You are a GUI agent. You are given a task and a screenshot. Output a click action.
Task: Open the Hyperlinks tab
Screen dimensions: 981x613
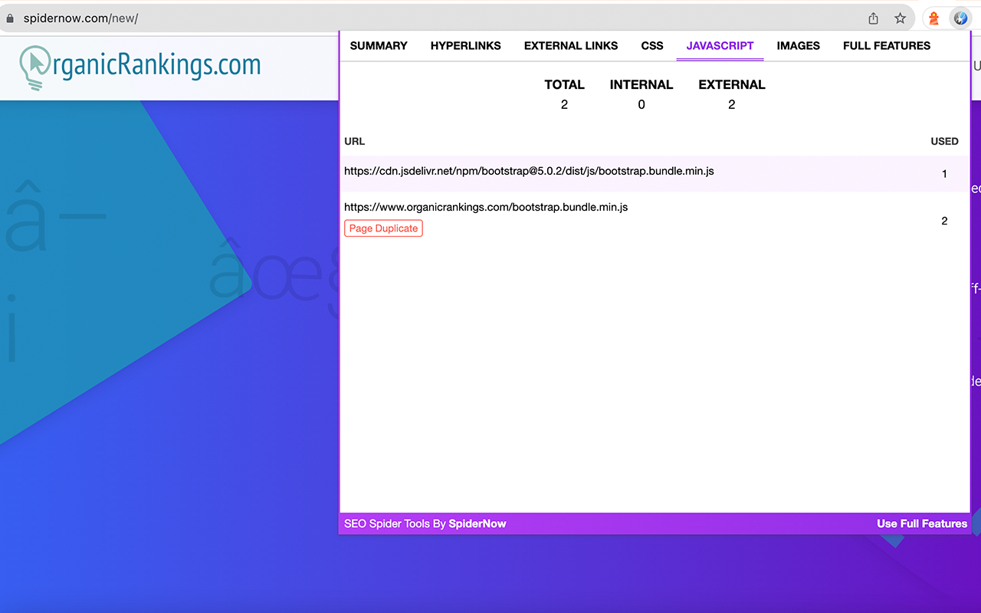(x=465, y=46)
